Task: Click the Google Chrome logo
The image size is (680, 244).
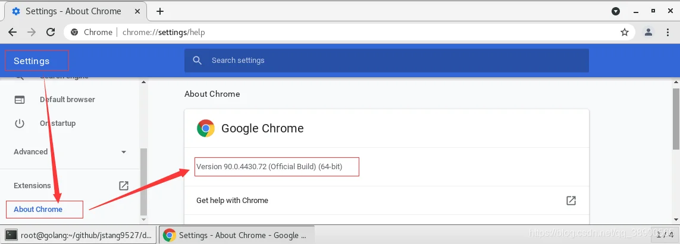Action: tap(206, 128)
